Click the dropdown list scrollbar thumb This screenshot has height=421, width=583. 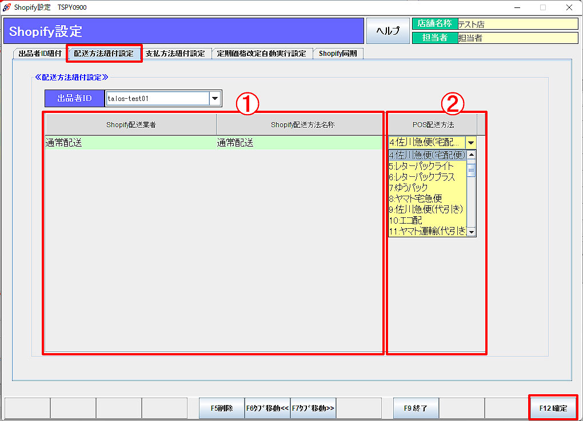point(472,170)
